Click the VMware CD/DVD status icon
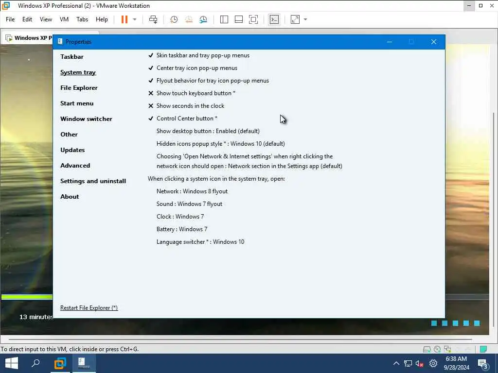 [437, 349]
